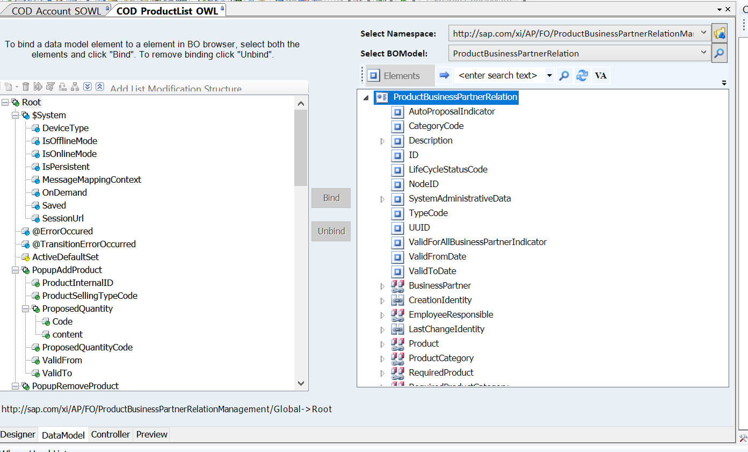Collapse the ProposedQuantity node

(25, 308)
